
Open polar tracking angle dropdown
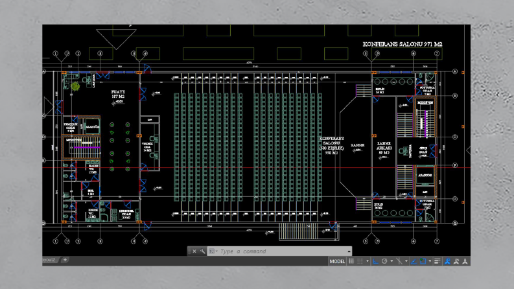pyautogui.click(x=391, y=261)
